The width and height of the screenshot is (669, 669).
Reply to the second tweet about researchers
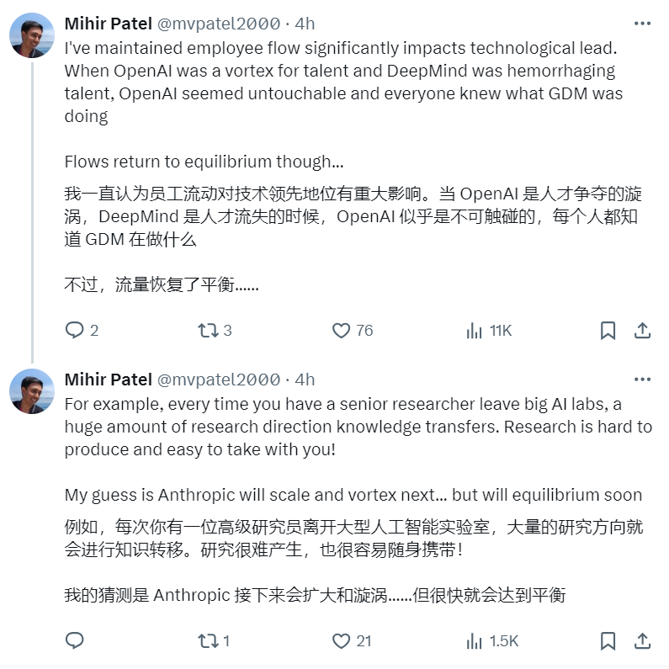pyautogui.click(x=76, y=641)
